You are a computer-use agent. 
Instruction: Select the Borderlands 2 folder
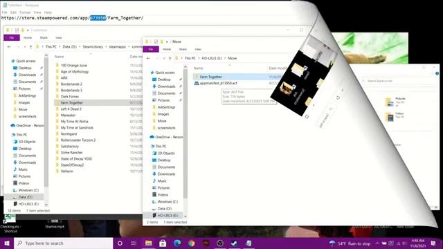pos(71,84)
